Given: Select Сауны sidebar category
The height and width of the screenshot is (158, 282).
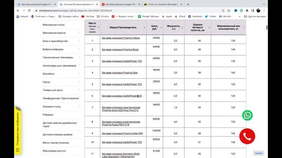Looking at the screenshot, I should (46, 82).
